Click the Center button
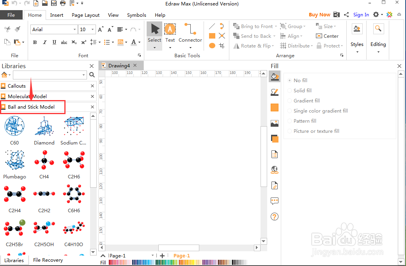This screenshot has width=406, height=266. [x=327, y=36]
